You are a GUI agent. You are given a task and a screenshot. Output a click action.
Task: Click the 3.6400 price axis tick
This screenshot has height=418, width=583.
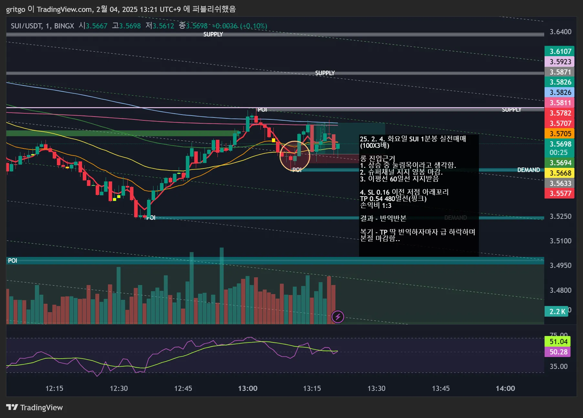click(x=560, y=32)
